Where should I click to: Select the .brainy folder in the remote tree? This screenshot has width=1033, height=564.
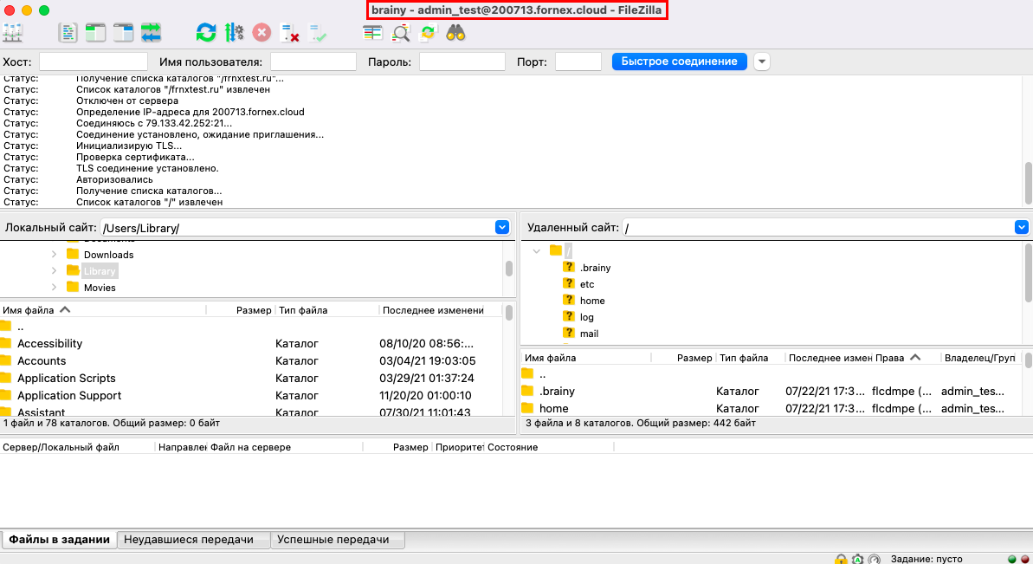(595, 268)
